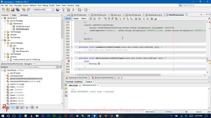Toggle Show Static Members filter
The image size is (211, 118).
[x=13, y=107]
